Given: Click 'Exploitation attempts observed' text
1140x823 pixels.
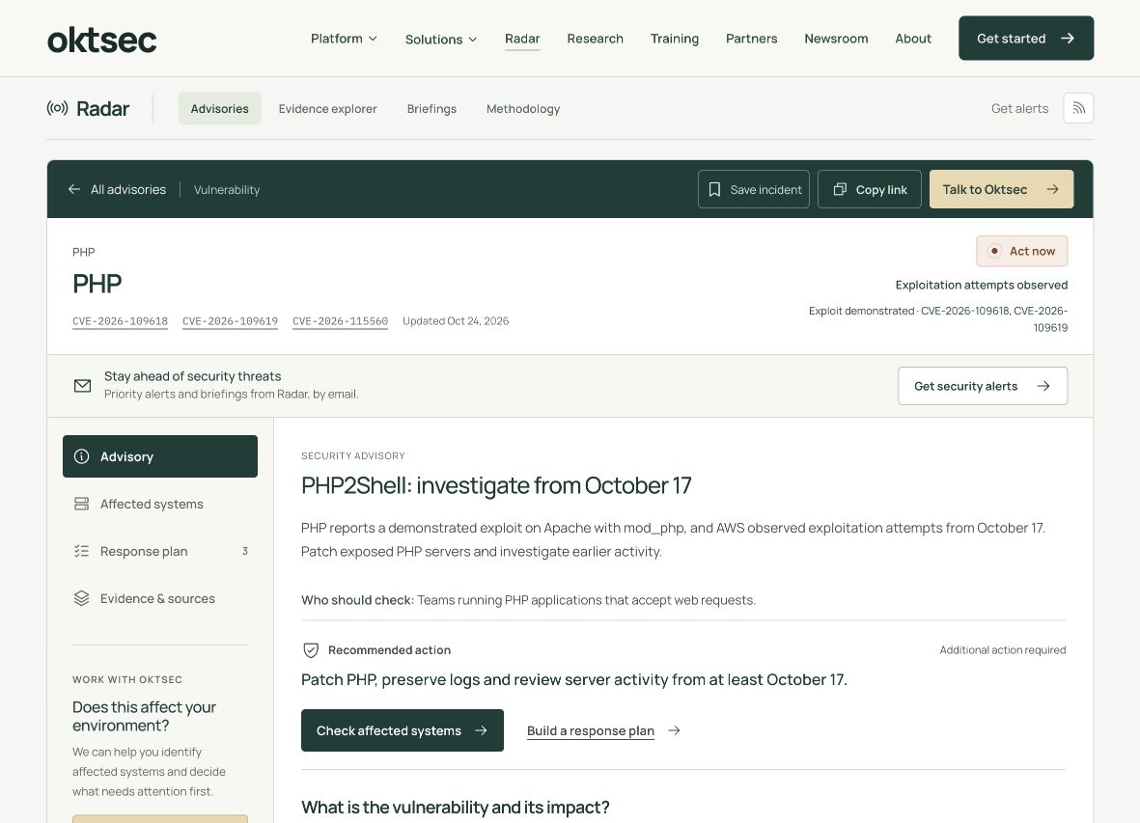Looking at the screenshot, I should pos(982,285).
